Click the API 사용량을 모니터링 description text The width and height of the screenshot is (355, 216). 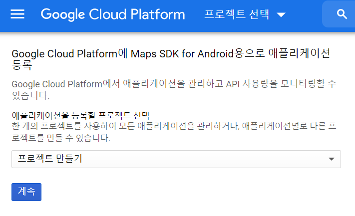174,90
